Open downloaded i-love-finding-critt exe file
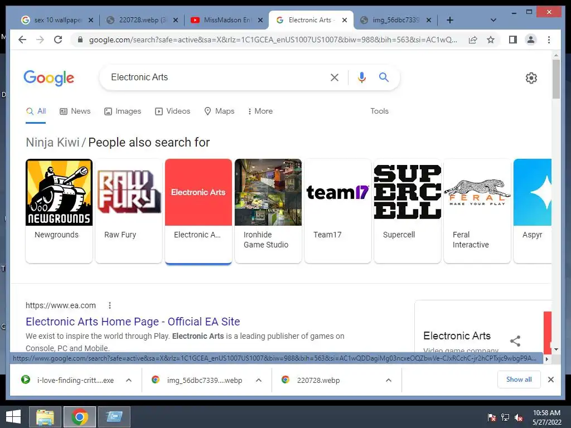Screen dimensions: 571x428 [69, 380]
